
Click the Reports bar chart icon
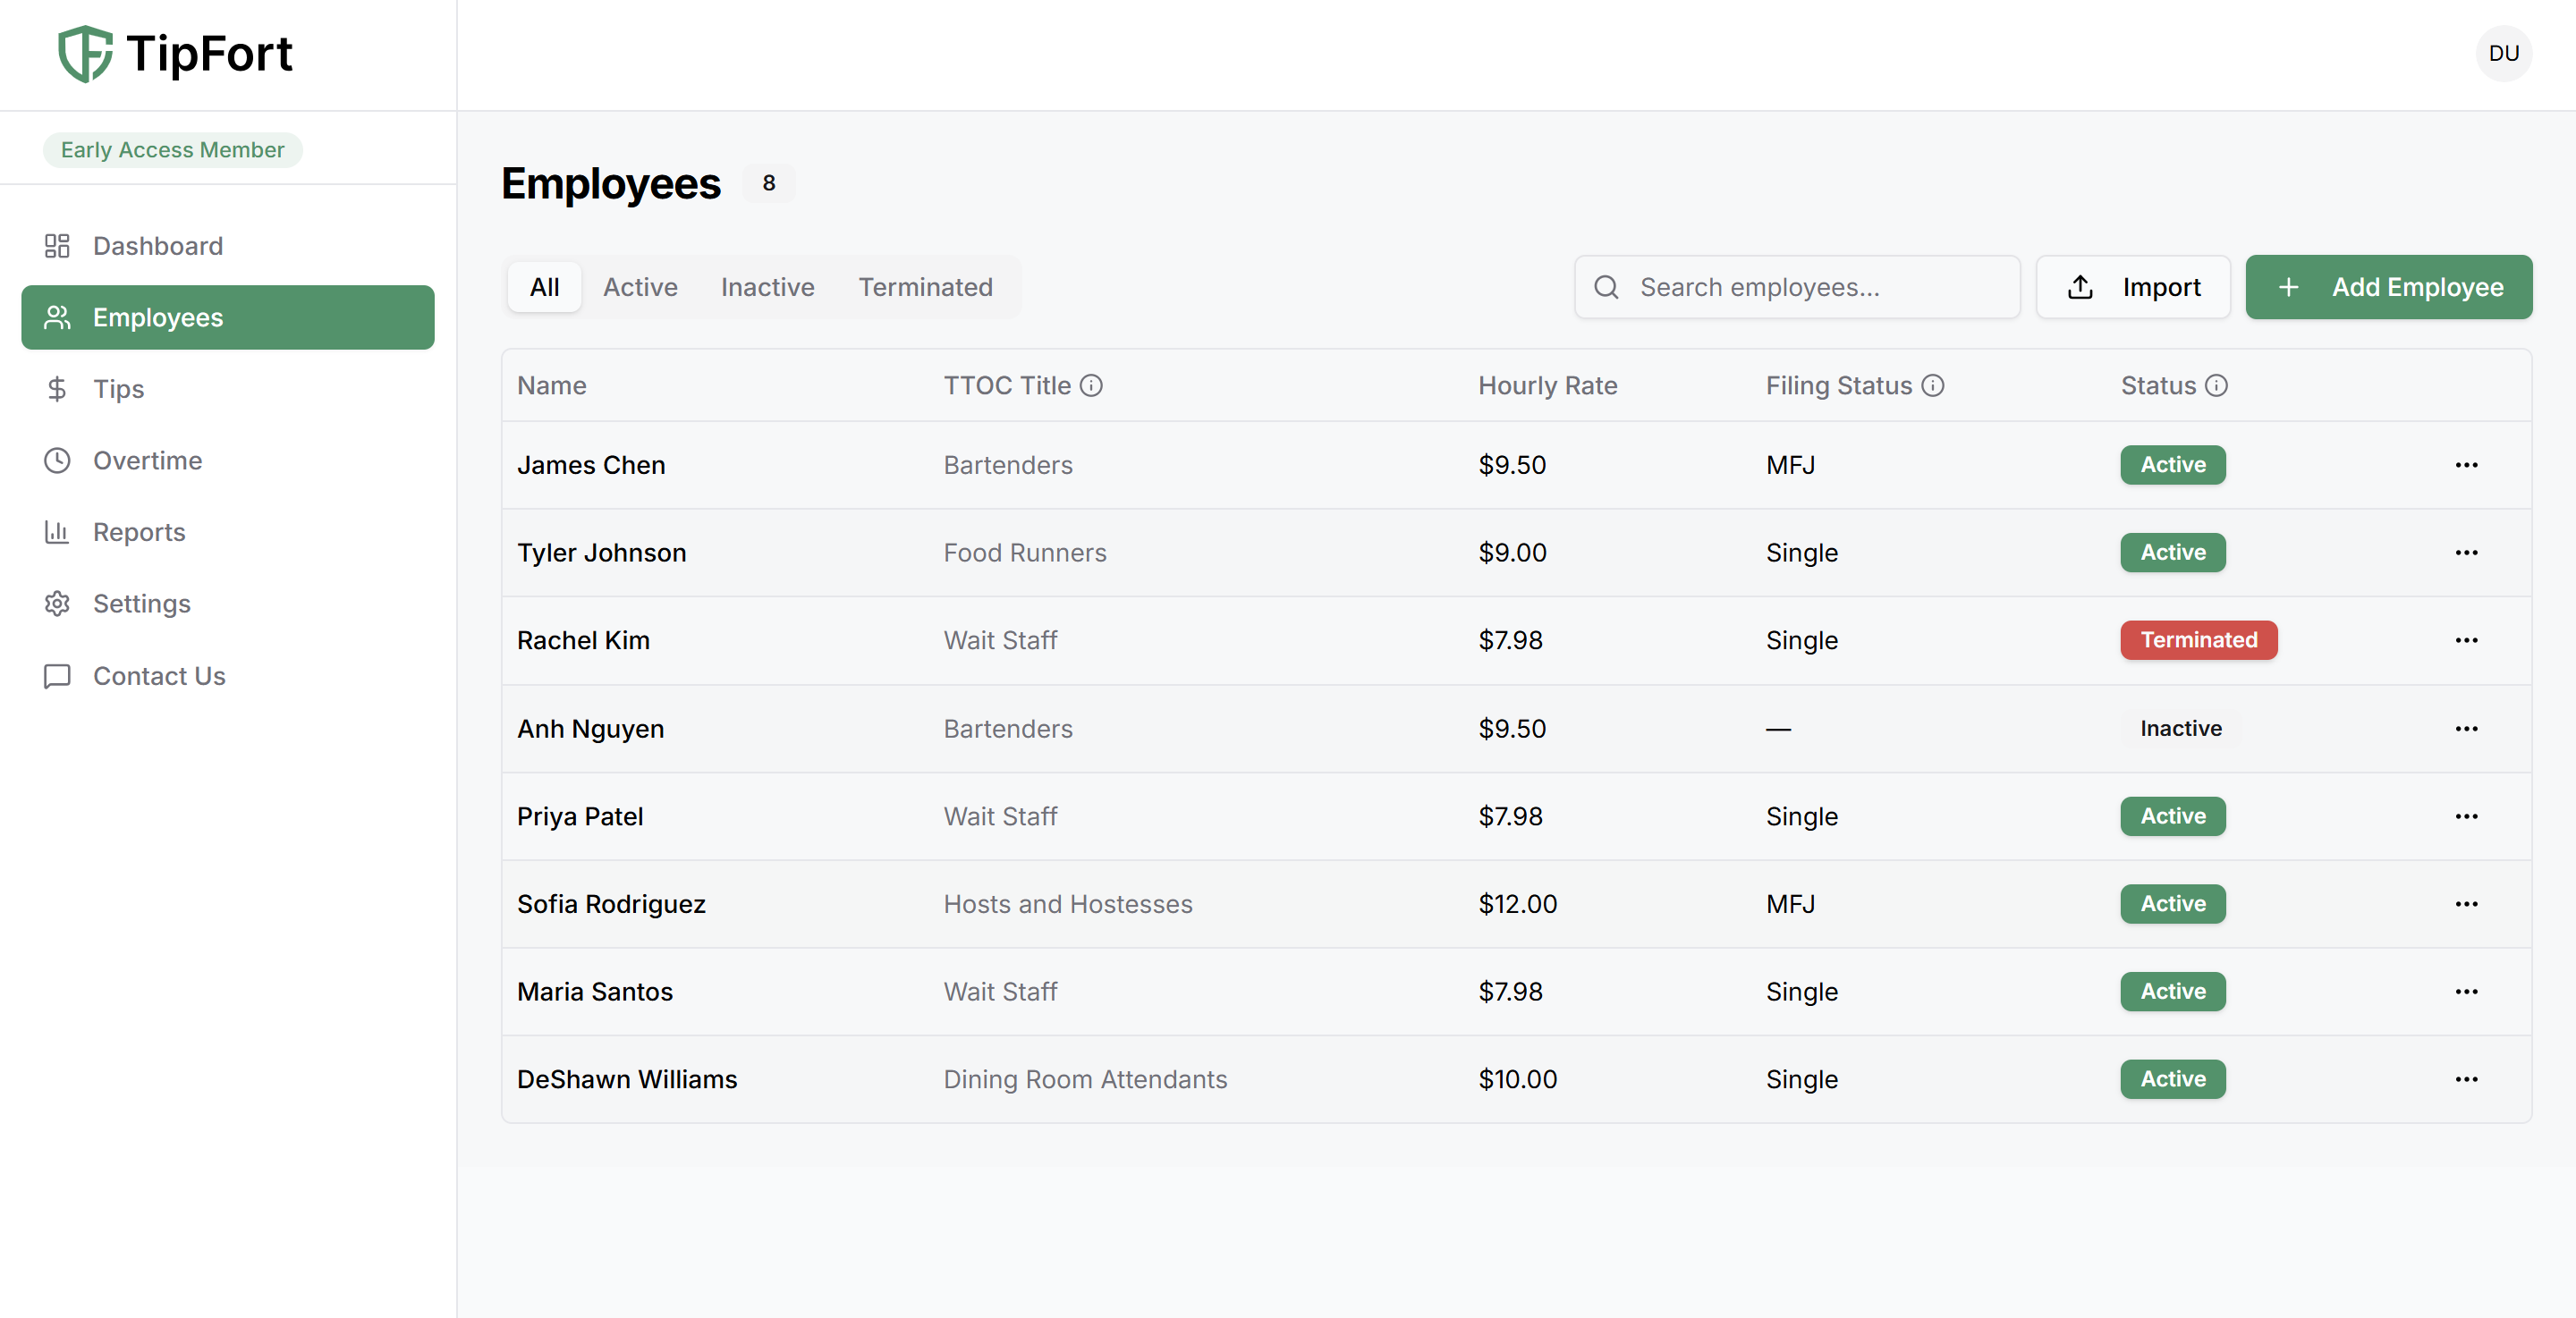[57, 532]
